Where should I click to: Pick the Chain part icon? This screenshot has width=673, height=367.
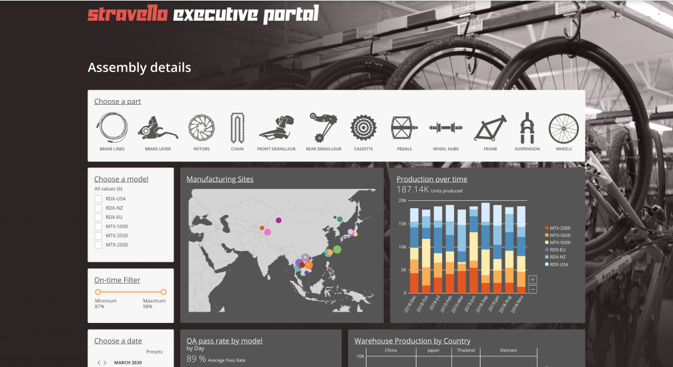point(238,127)
